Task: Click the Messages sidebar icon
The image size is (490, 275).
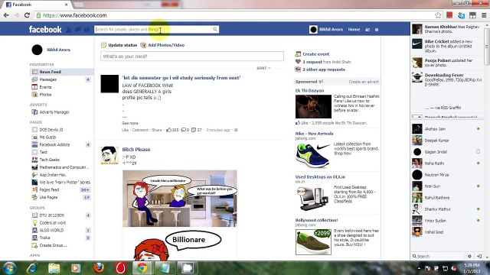Action: (x=34, y=79)
